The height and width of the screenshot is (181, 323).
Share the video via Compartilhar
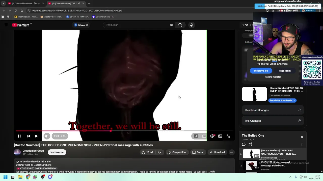point(177,152)
